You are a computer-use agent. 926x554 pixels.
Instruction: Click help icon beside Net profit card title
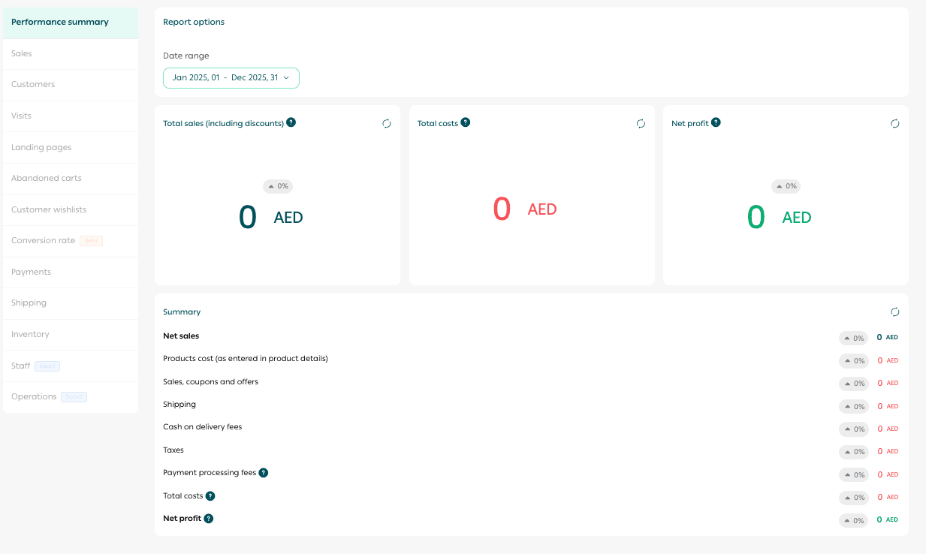716,122
